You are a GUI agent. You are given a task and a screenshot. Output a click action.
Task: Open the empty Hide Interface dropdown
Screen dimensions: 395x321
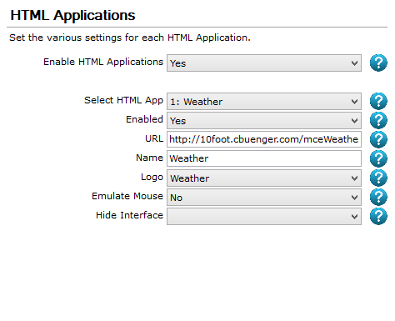pos(264,217)
